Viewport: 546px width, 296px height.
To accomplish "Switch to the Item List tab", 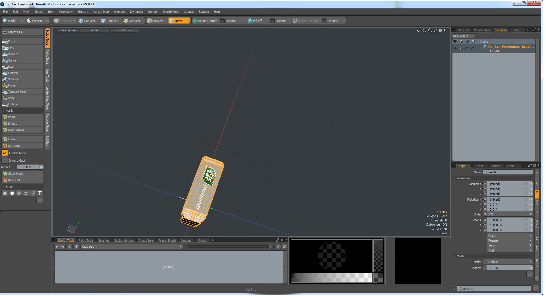I will 463,30.
